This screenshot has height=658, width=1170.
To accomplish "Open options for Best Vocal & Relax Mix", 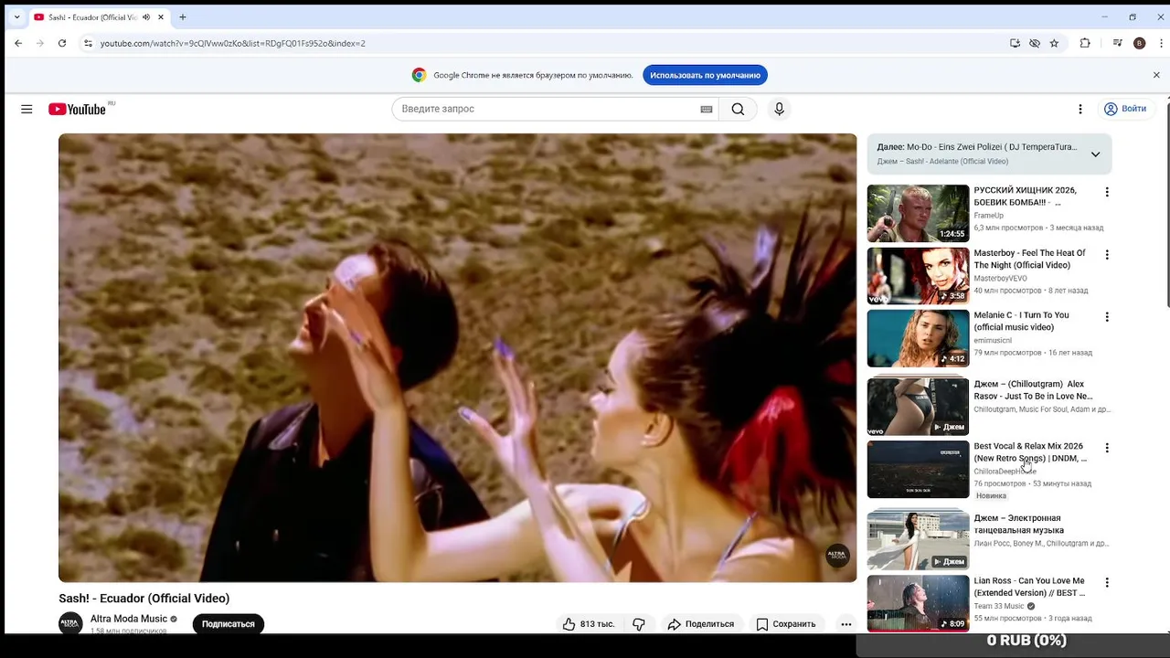I will coord(1107,448).
